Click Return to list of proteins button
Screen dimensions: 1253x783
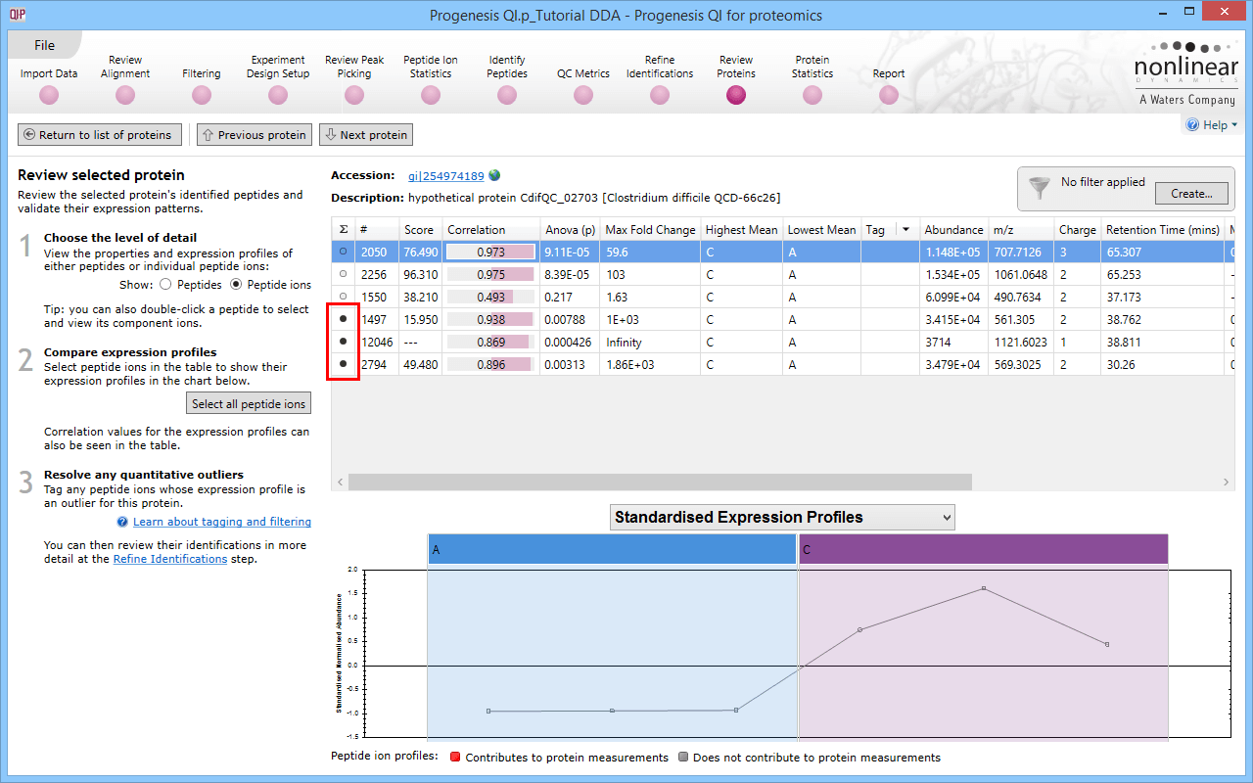[x=99, y=134]
